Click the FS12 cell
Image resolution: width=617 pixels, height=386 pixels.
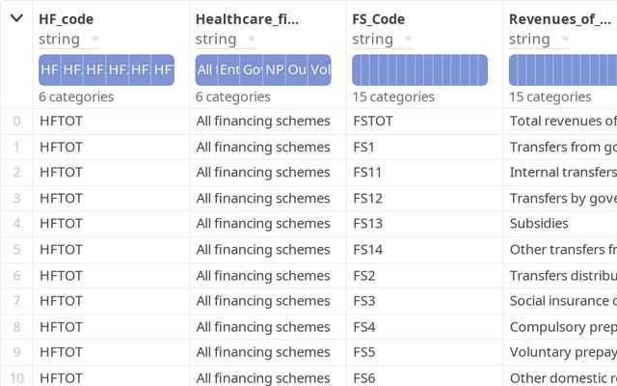click(x=368, y=198)
